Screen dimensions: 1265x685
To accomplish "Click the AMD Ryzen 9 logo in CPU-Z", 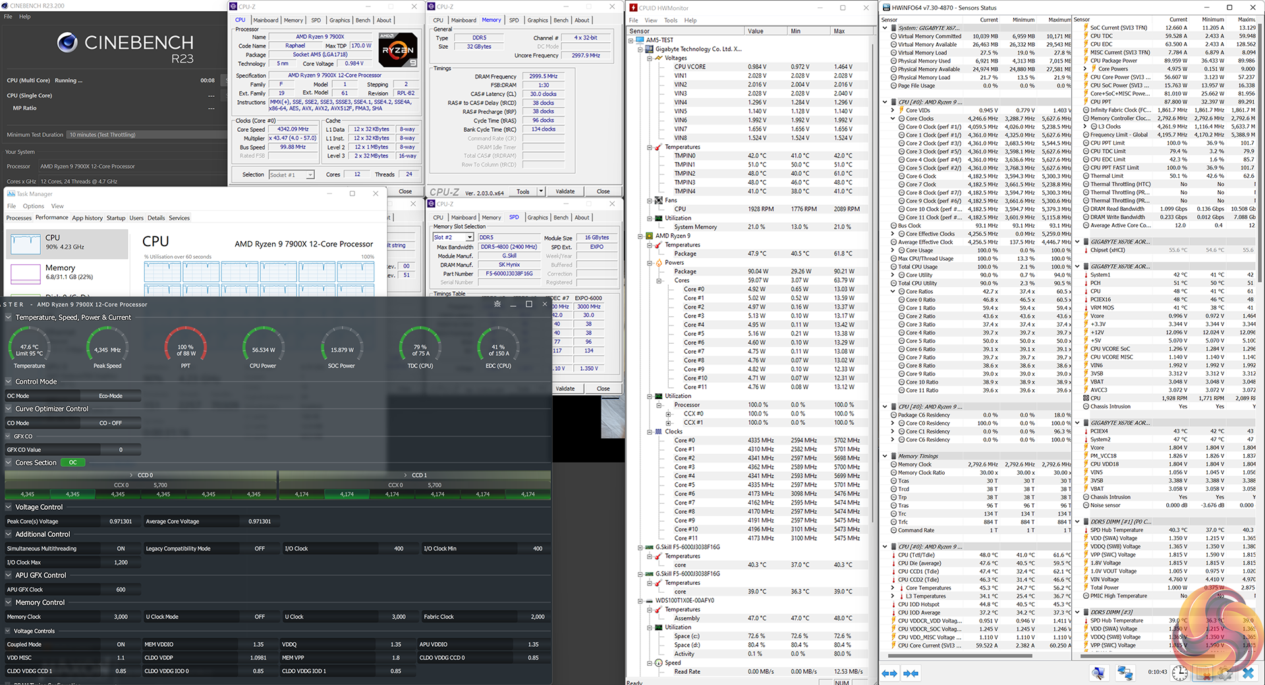I will click(x=398, y=50).
